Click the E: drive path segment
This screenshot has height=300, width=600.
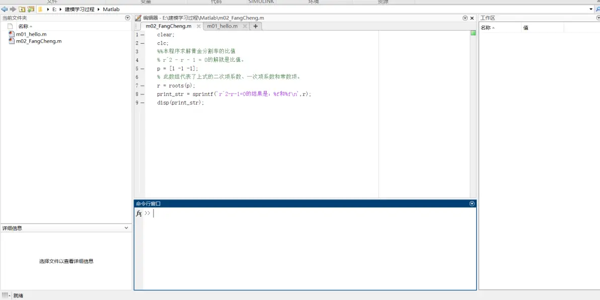pyautogui.click(x=54, y=9)
